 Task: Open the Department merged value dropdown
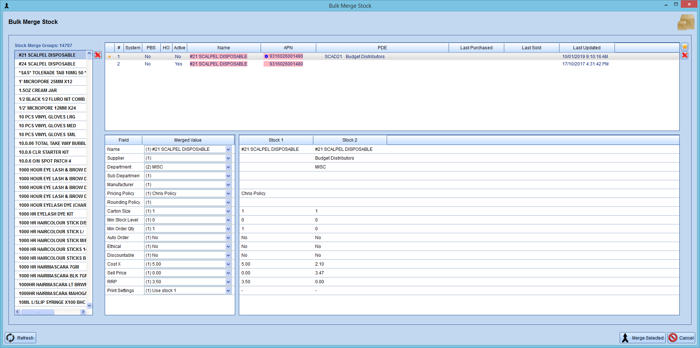229,167
